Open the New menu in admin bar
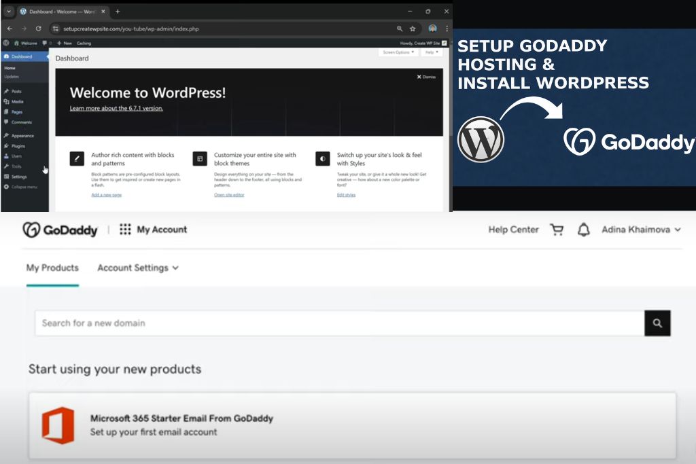This screenshot has width=696, height=464. click(65, 43)
